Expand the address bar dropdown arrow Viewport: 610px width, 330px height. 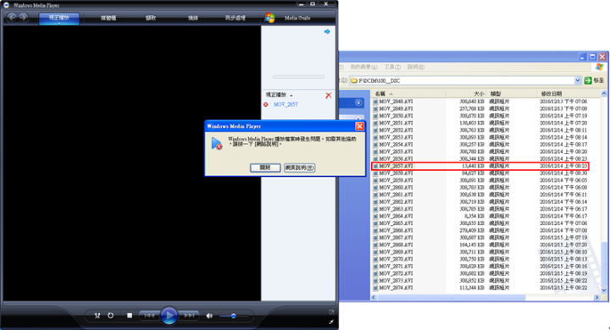point(578,80)
